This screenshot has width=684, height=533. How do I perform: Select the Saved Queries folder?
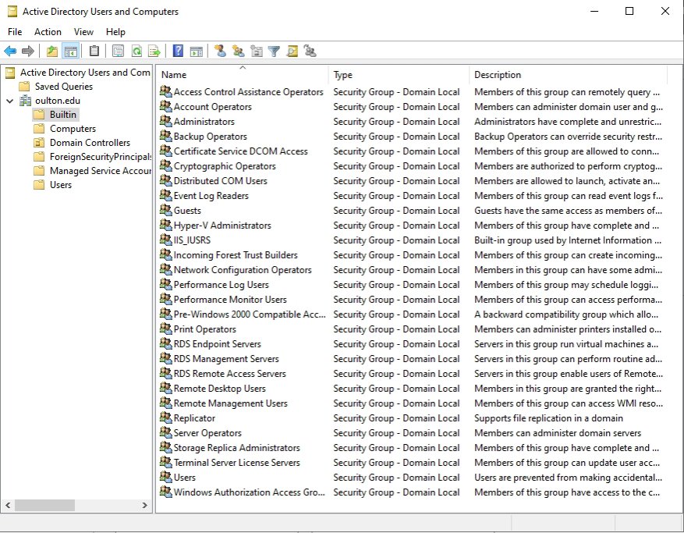click(x=63, y=87)
